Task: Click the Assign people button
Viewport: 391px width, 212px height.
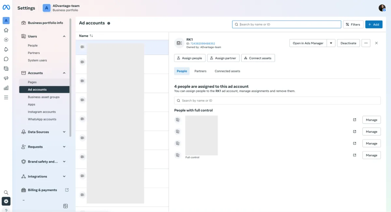Action: [x=190, y=58]
